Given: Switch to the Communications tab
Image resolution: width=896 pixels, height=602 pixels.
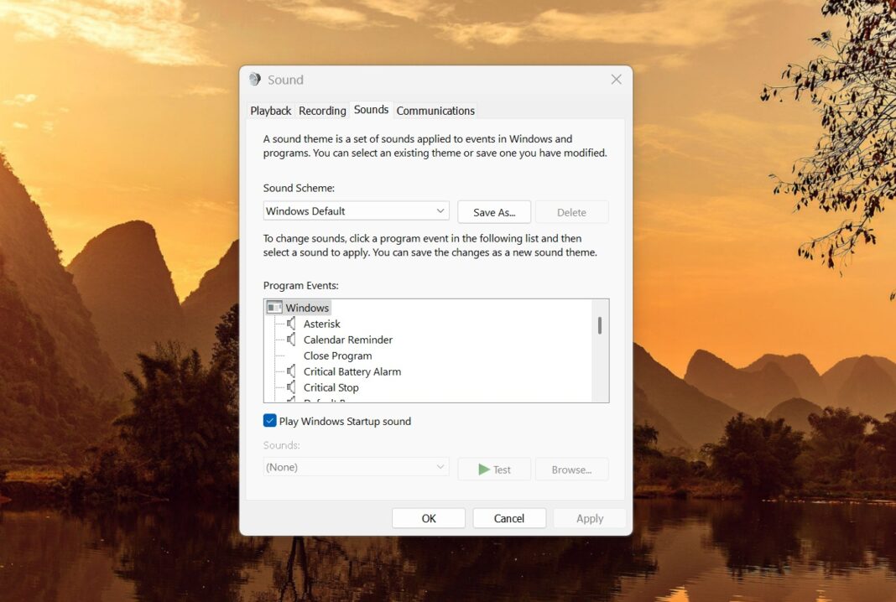Looking at the screenshot, I should pos(435,110).
